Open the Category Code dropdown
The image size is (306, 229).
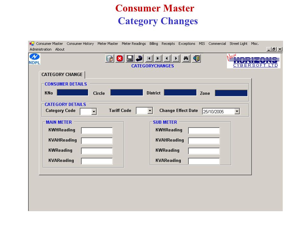[x=94, y=112]
